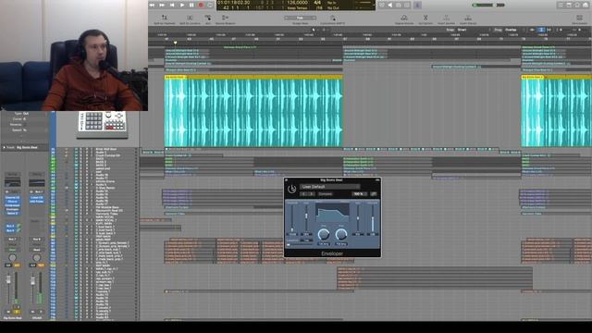This screenshot has width=592, height=333.
Task: Click the attack Time knob in Enveloper
Action: pos(324,234)
